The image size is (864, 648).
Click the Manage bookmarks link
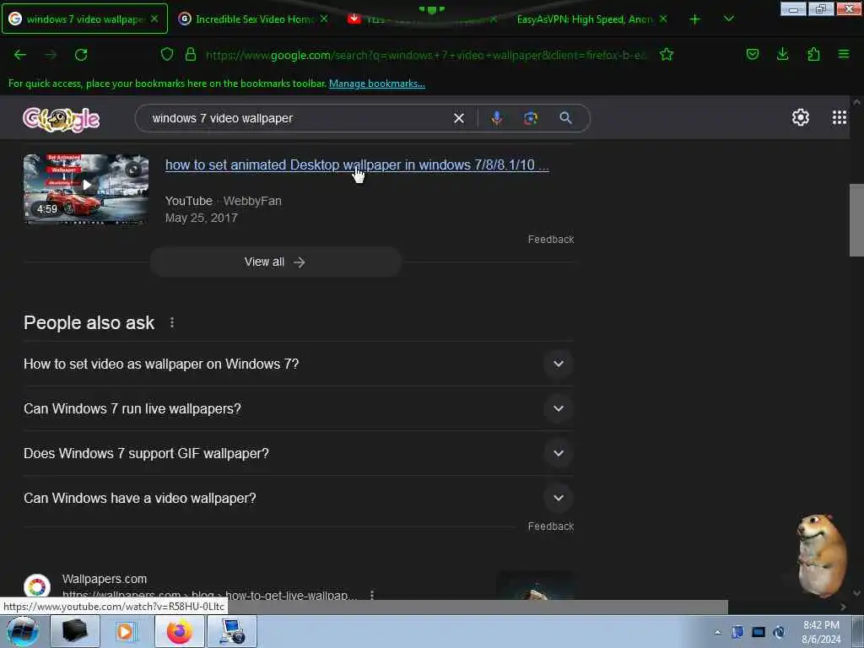pyautogui.click(x=377, y=84)
